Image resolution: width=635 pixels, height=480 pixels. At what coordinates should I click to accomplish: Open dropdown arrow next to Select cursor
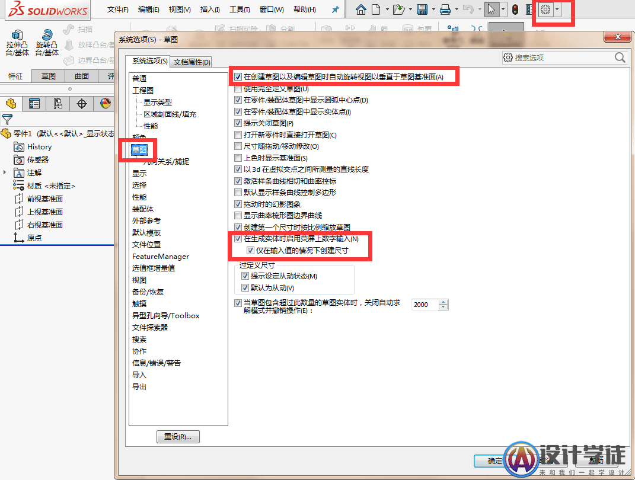point(503,9)
